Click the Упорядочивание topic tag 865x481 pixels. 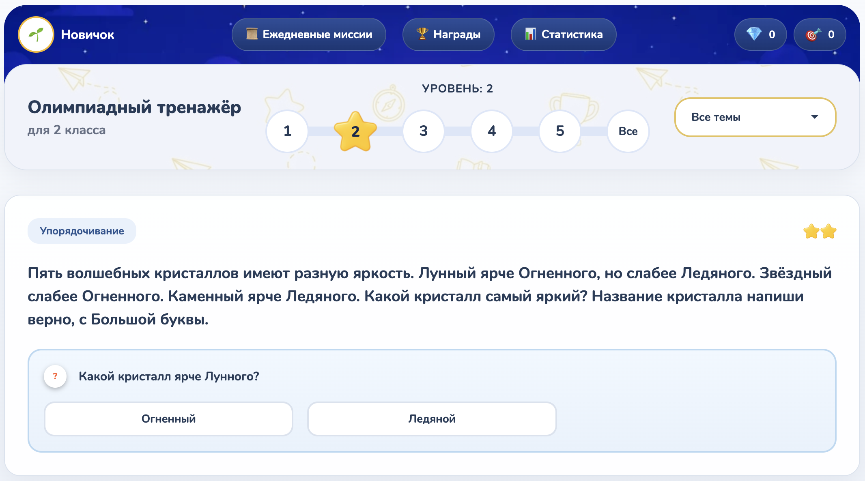point(82,231)
